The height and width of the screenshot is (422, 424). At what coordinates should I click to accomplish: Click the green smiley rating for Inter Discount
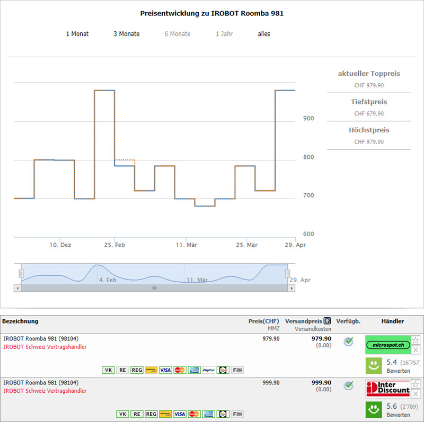[x=374, y=409]
